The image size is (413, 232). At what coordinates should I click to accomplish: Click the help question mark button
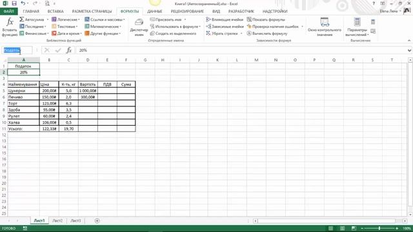374,3
